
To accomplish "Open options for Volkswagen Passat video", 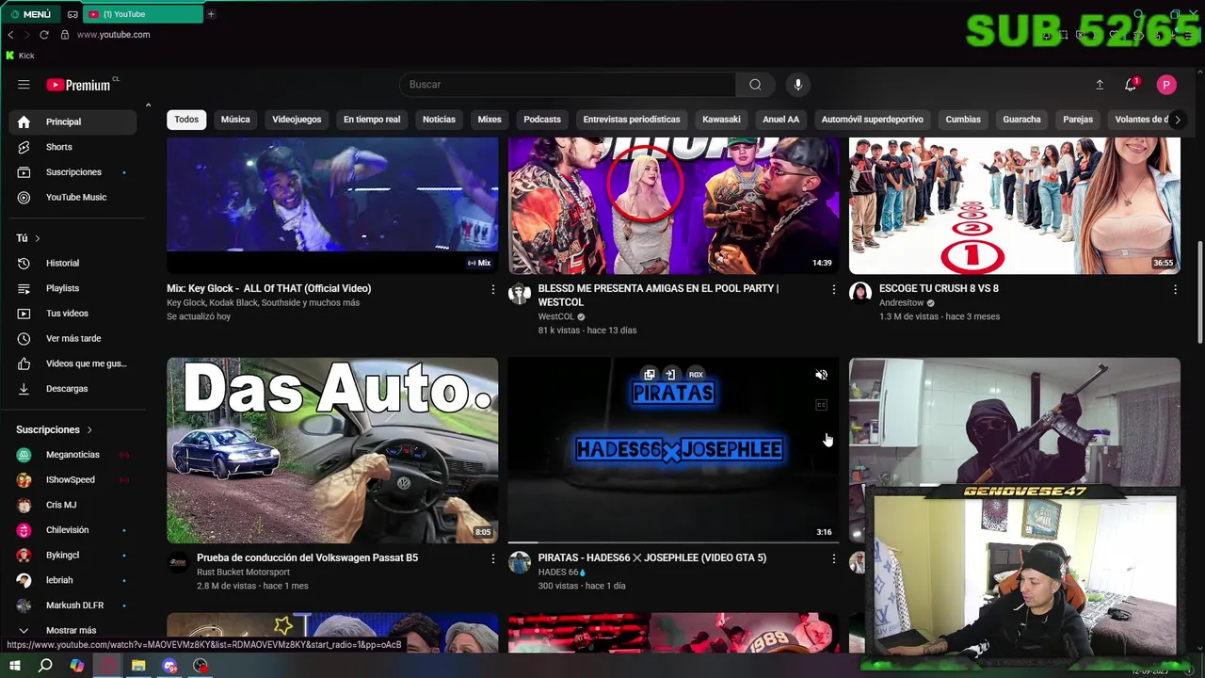I will pos(492,559).
